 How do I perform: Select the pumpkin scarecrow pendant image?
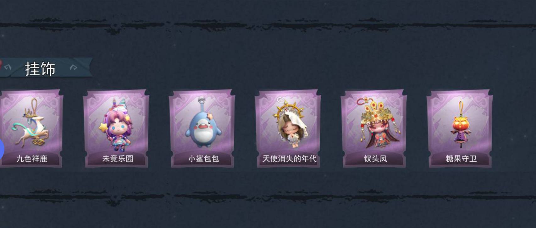coord(461,124)
